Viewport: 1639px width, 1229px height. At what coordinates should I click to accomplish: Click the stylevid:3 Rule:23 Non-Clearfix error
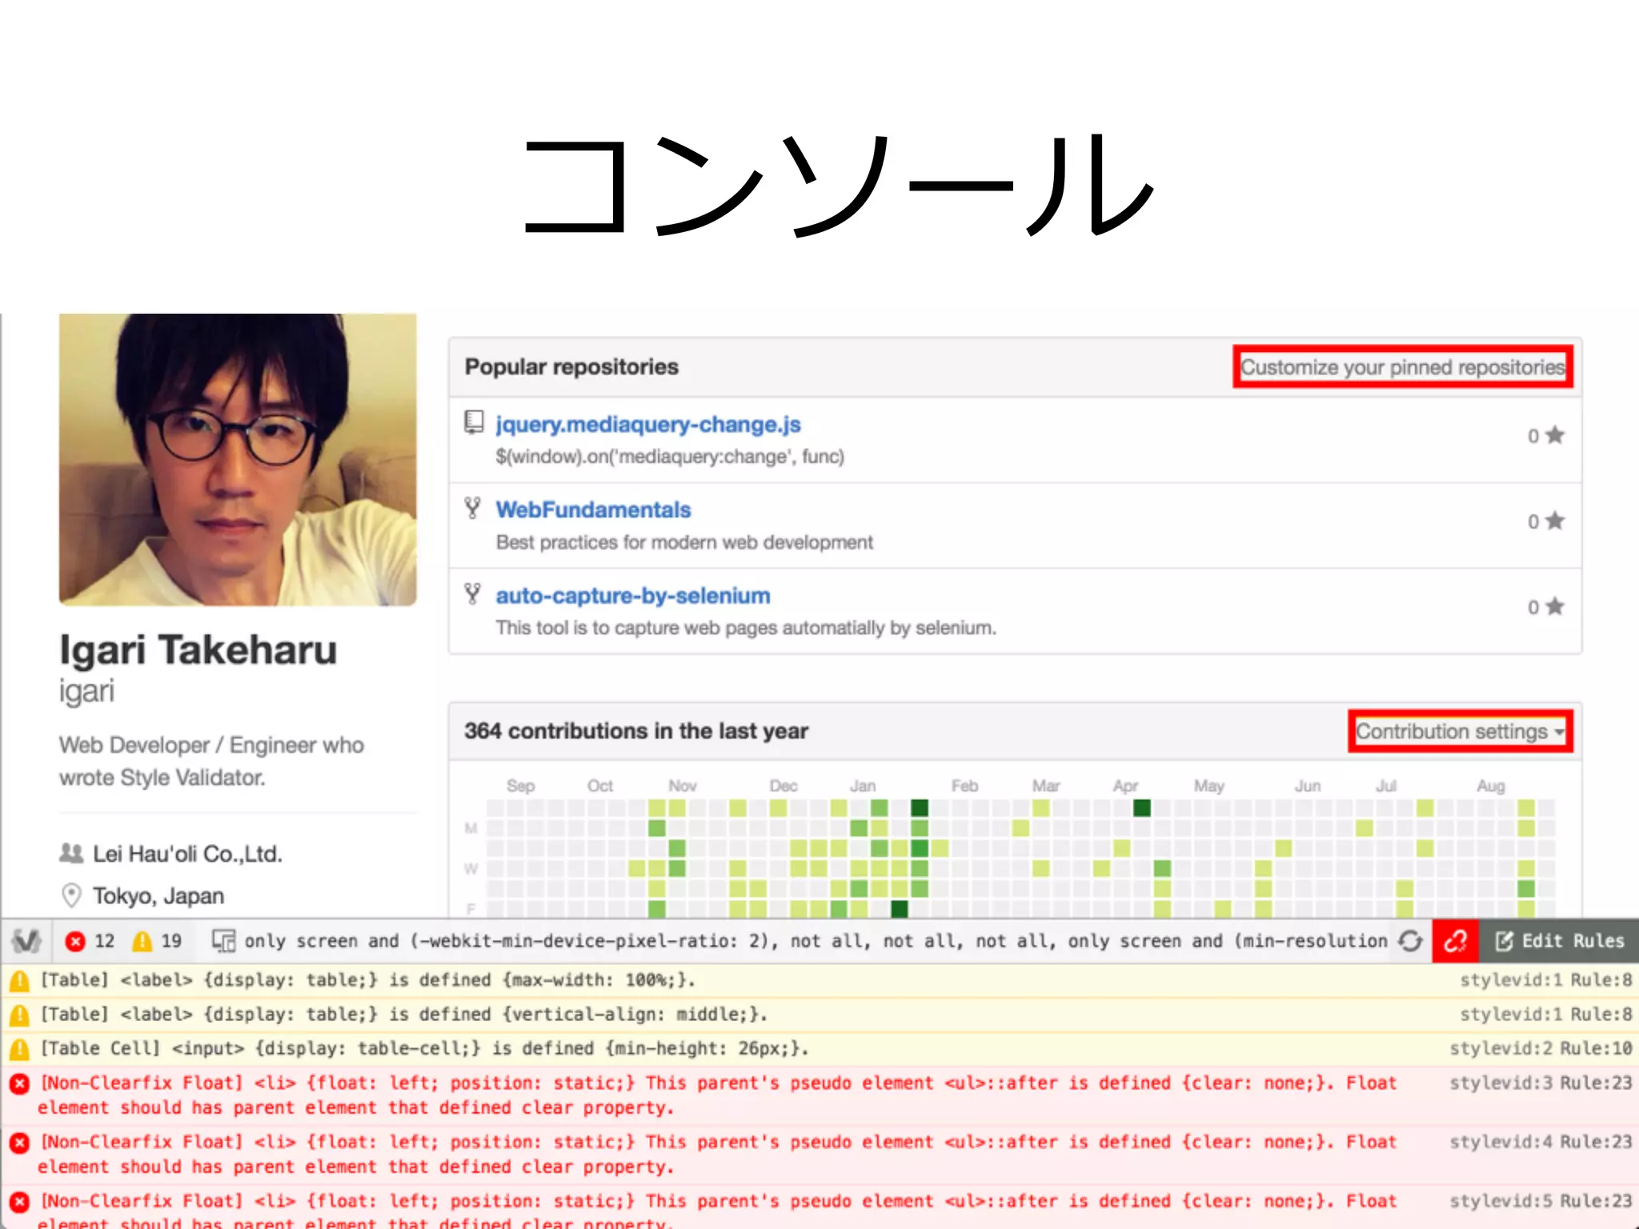tap(819, 1095)
